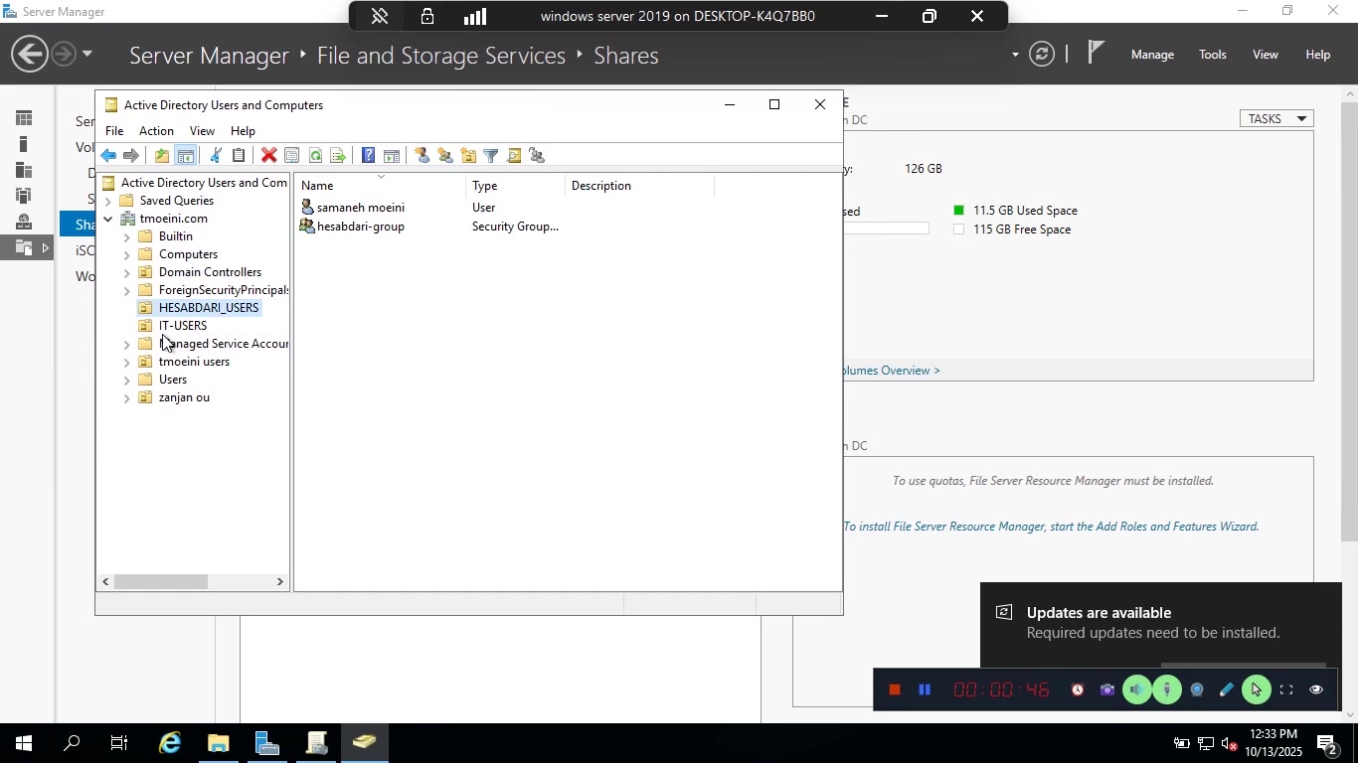
Task: Open Tools menu in Server Manager
Action: pos(1212,55)
